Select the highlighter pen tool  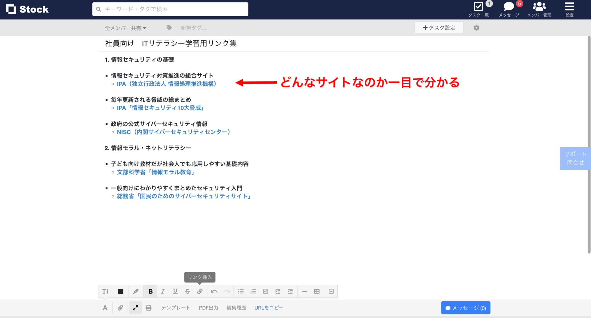(136, 291)
